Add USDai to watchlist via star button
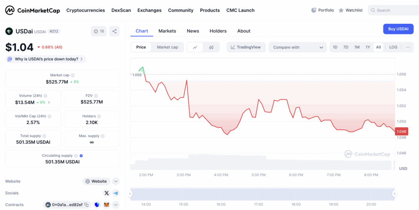The height and width of the screenshot is (210, 419). (x=99, y=31)
